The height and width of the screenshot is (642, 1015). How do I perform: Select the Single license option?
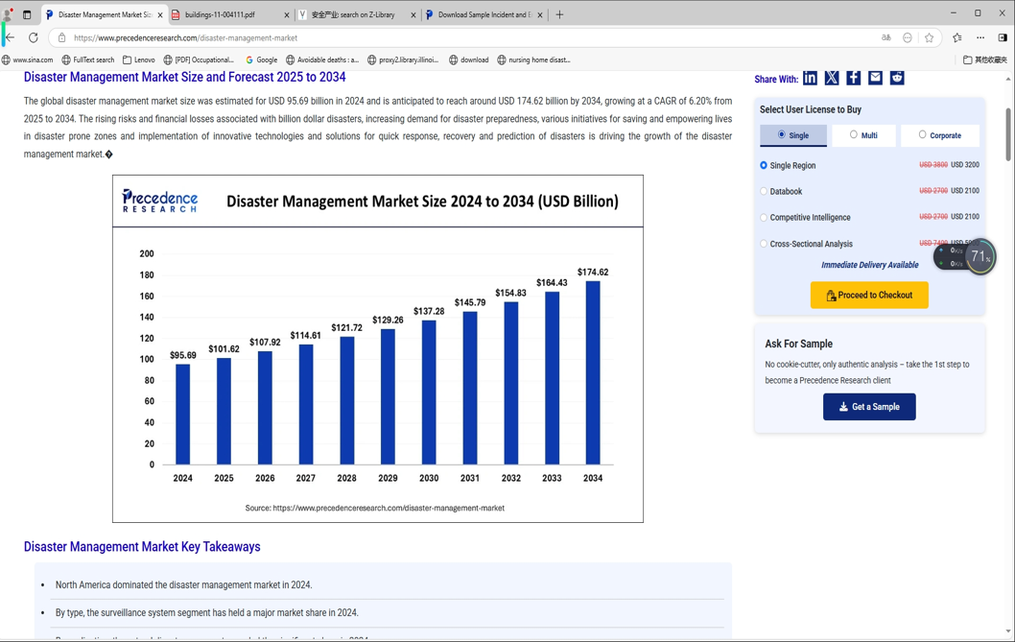point(793,135)
